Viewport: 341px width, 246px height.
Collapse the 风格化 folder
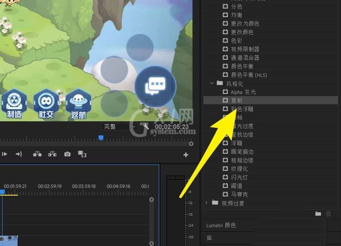tap(212, 83)
